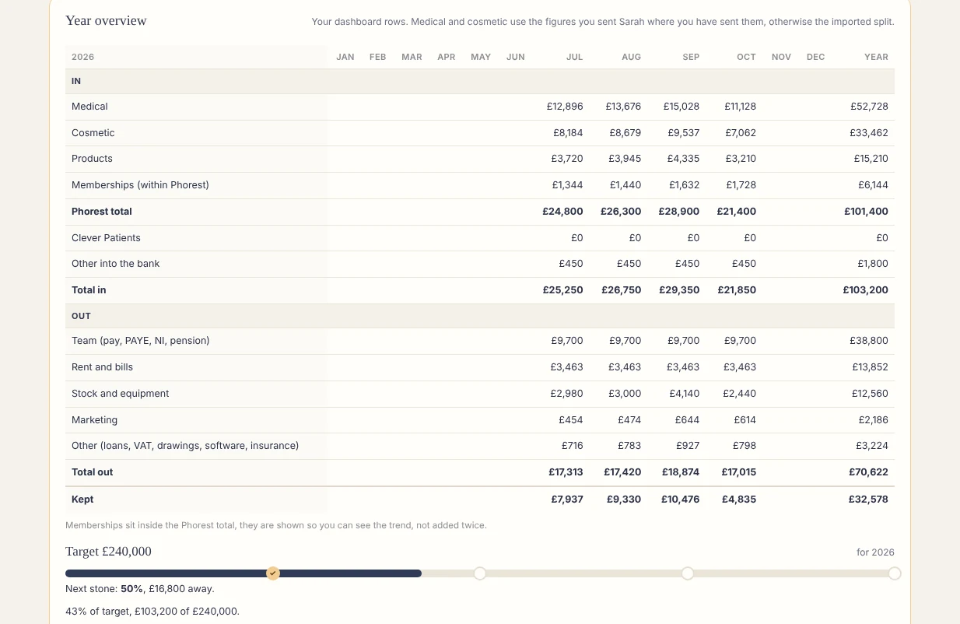Select the FEB column header
Viewport: 960px width, 624px height.
click(x=378, y=57)
